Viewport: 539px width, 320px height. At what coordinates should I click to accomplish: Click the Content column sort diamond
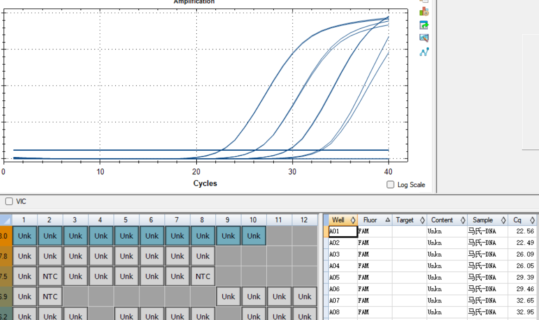(463, 220)
